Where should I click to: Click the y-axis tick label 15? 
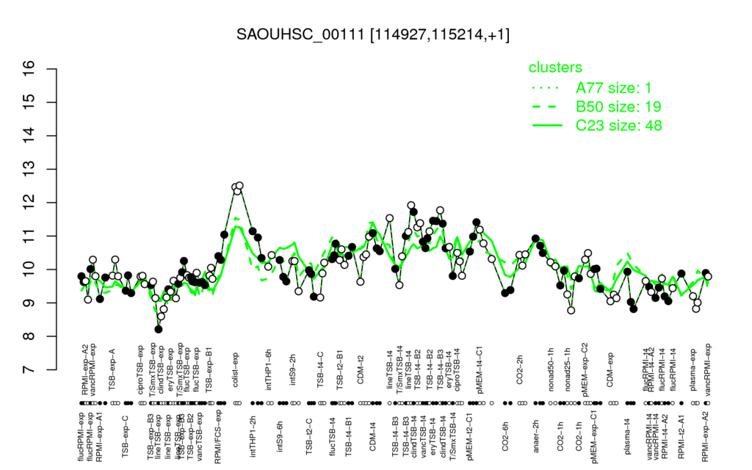pyautogui.click(x=29, y=102)
